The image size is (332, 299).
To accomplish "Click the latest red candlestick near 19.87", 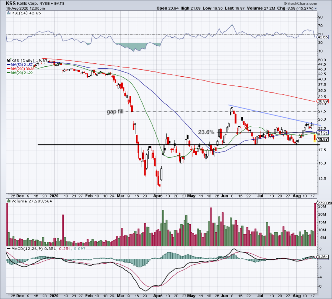I will (315, 138).
